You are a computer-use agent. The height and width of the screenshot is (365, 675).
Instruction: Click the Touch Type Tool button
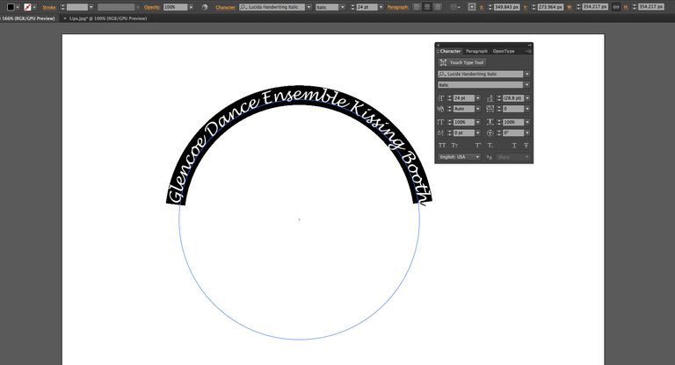[x=461, y=63]
